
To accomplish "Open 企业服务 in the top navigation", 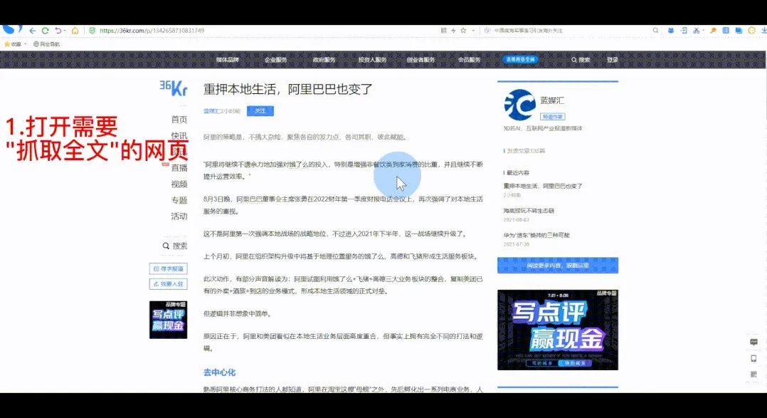I will [275, 60].
